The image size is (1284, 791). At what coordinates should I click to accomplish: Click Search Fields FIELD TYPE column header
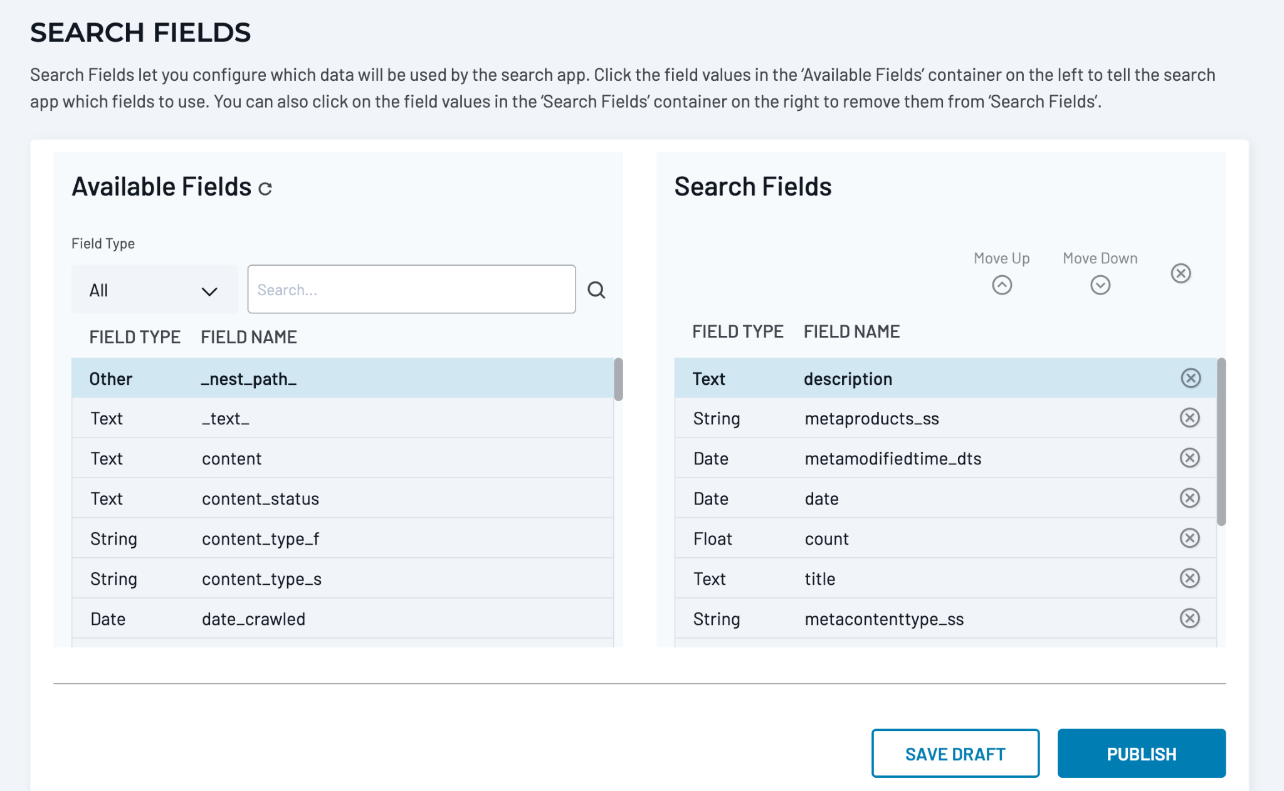738,332
